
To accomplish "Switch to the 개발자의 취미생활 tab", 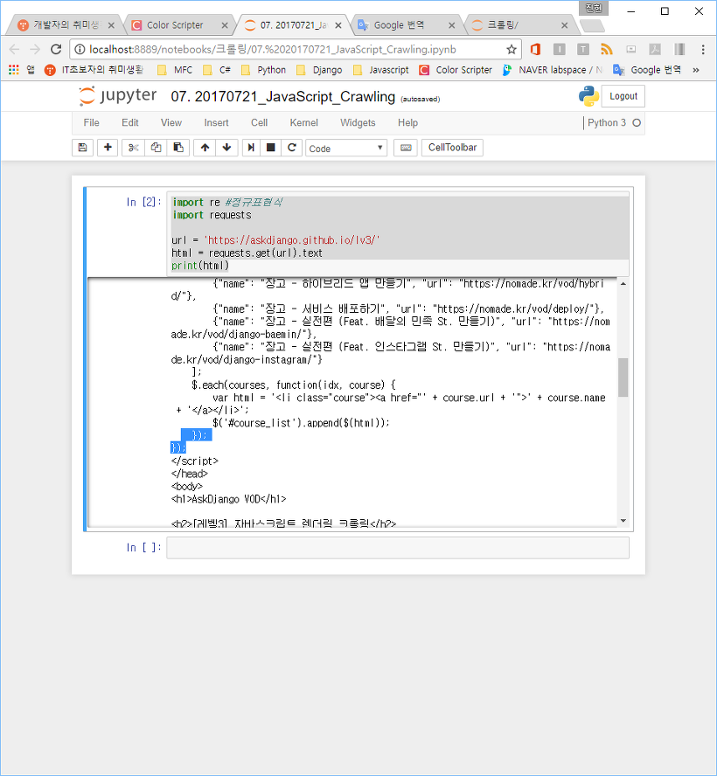I will click(x=66, y=24).
